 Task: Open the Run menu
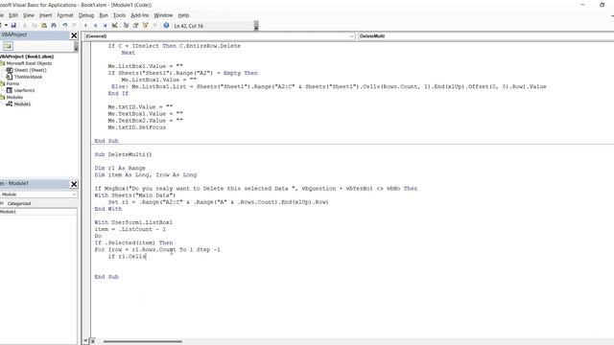[x=104, y=15]
